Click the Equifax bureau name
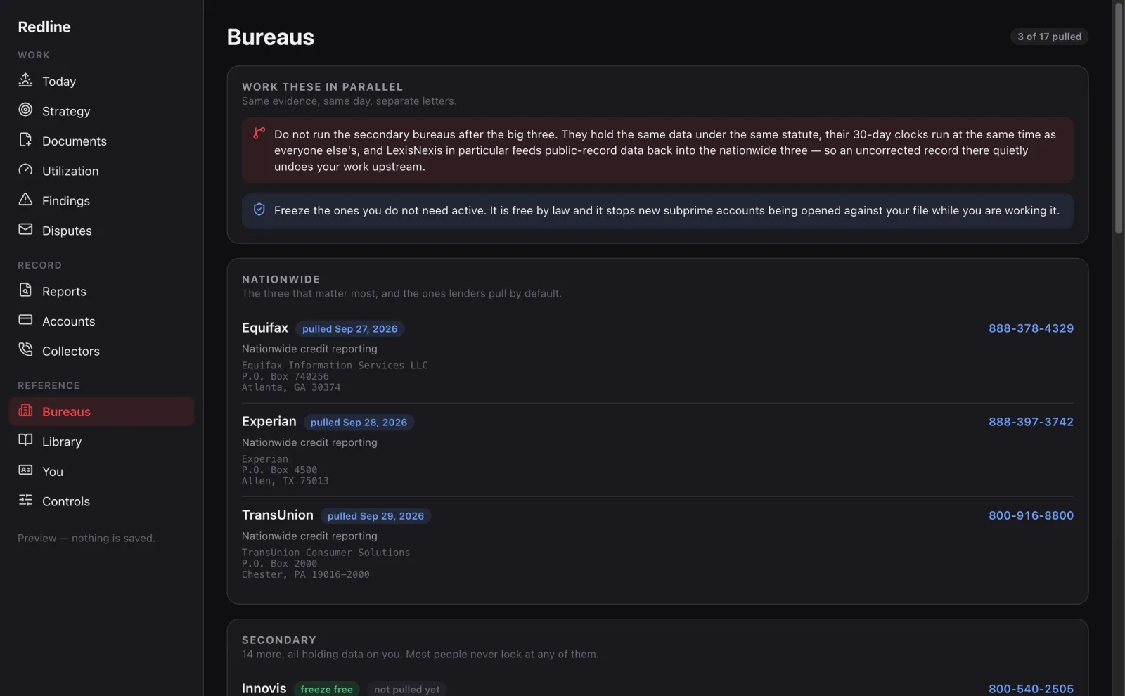This screenshot has height=696, width=1125. [x=265, y=328]
